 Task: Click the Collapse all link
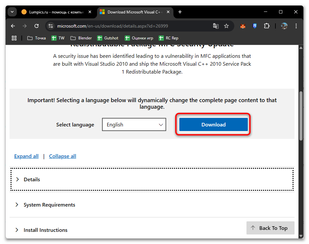63,156
